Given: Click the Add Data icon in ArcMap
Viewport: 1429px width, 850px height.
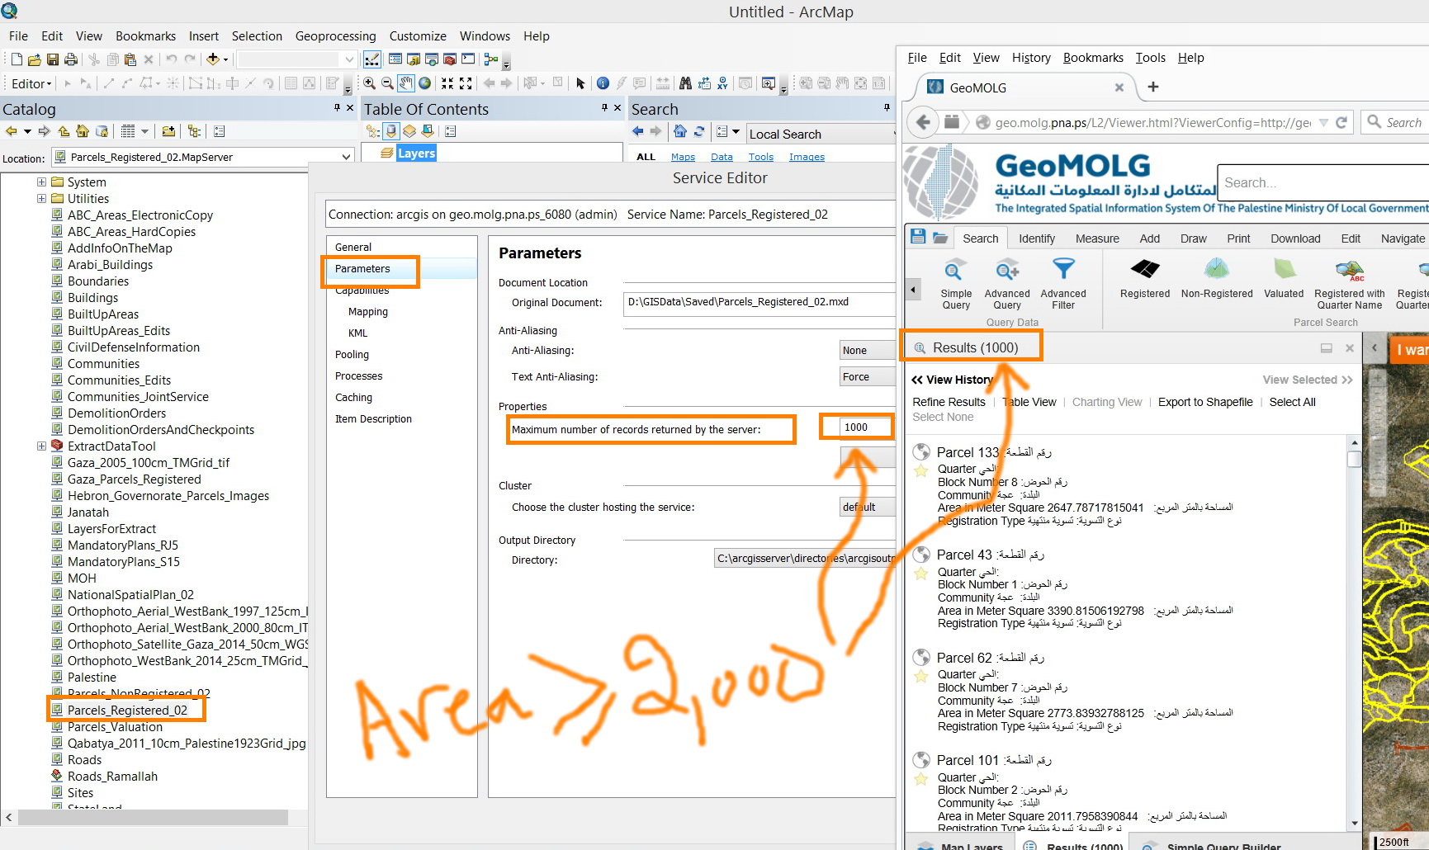Looking at the screenshot, I should [213, 59].
